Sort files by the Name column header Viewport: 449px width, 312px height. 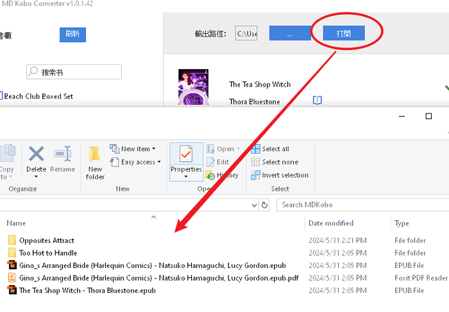click(x=16, y=223)
